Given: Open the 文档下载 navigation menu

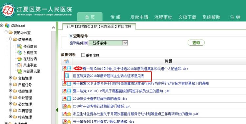Looking at the screenshot, I should pos(187,17).
